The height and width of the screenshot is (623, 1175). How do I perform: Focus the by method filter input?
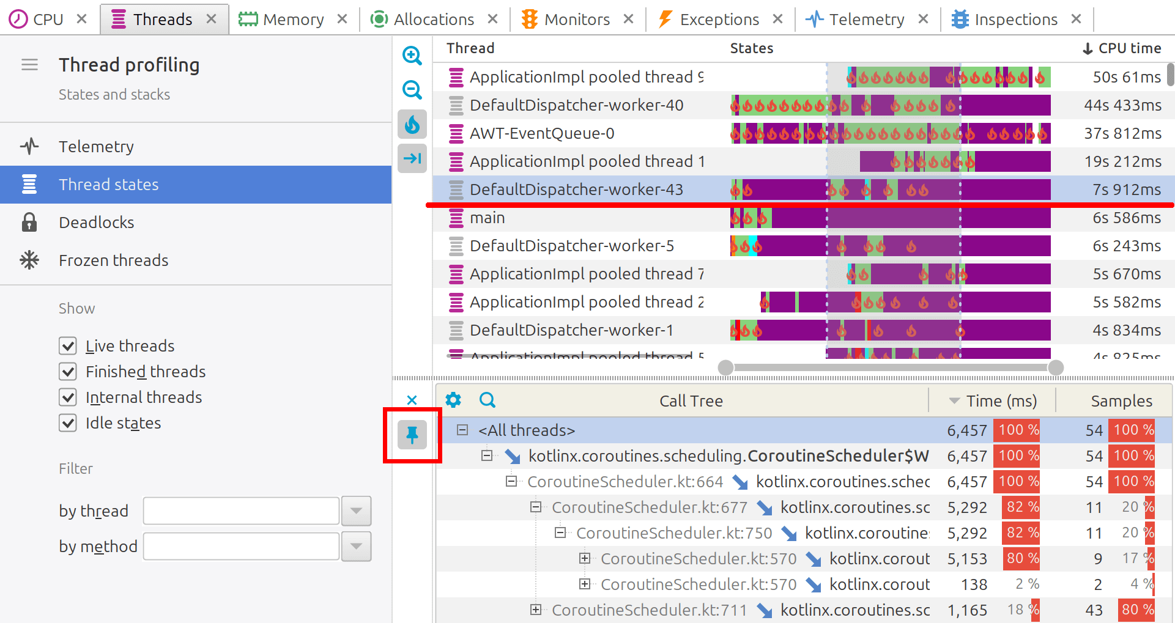[x=241, y=546]
